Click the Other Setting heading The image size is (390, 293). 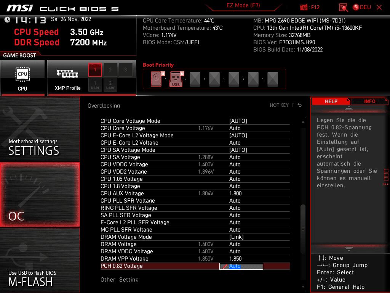click(x=119, y=280)
